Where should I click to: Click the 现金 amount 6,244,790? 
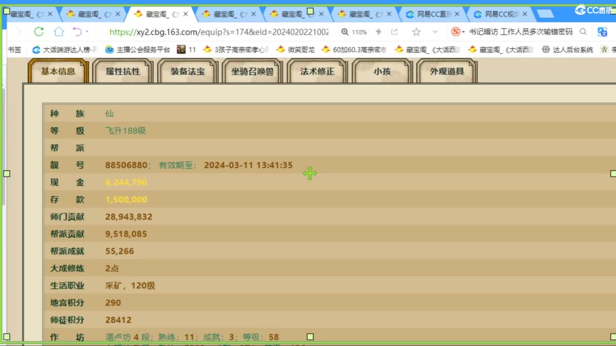[126, 182]
